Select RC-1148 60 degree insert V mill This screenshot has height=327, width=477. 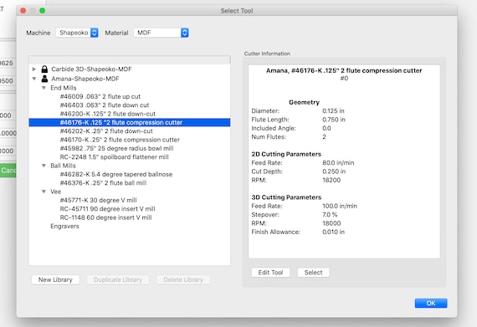(x=105, y=217)
